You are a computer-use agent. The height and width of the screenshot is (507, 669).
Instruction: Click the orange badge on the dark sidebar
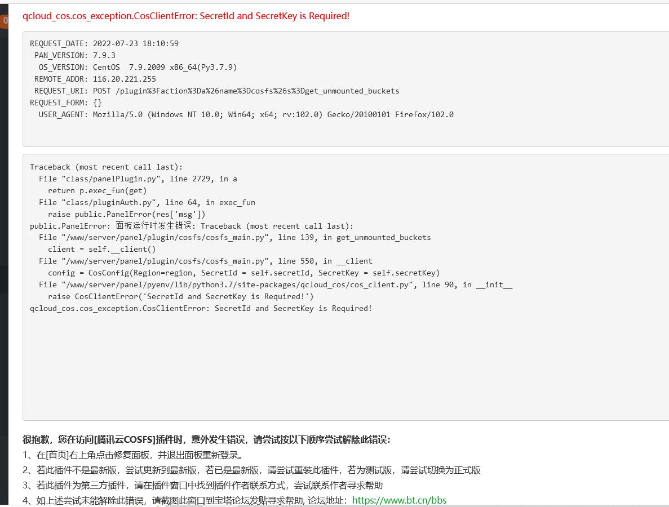[x=5, y=20]
